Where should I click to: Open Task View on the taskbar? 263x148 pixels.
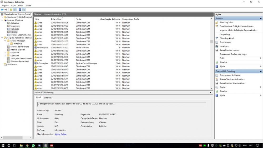click(x=15, y=145)
